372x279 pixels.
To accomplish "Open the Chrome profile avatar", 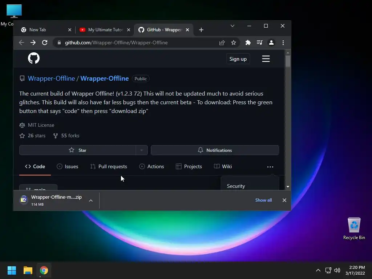I will (x=271, y=43).
